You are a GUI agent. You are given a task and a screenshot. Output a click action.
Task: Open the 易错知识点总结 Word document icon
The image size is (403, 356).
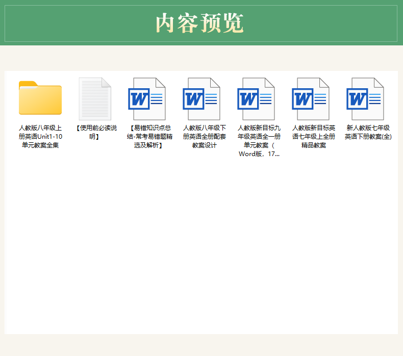point(147,99)
